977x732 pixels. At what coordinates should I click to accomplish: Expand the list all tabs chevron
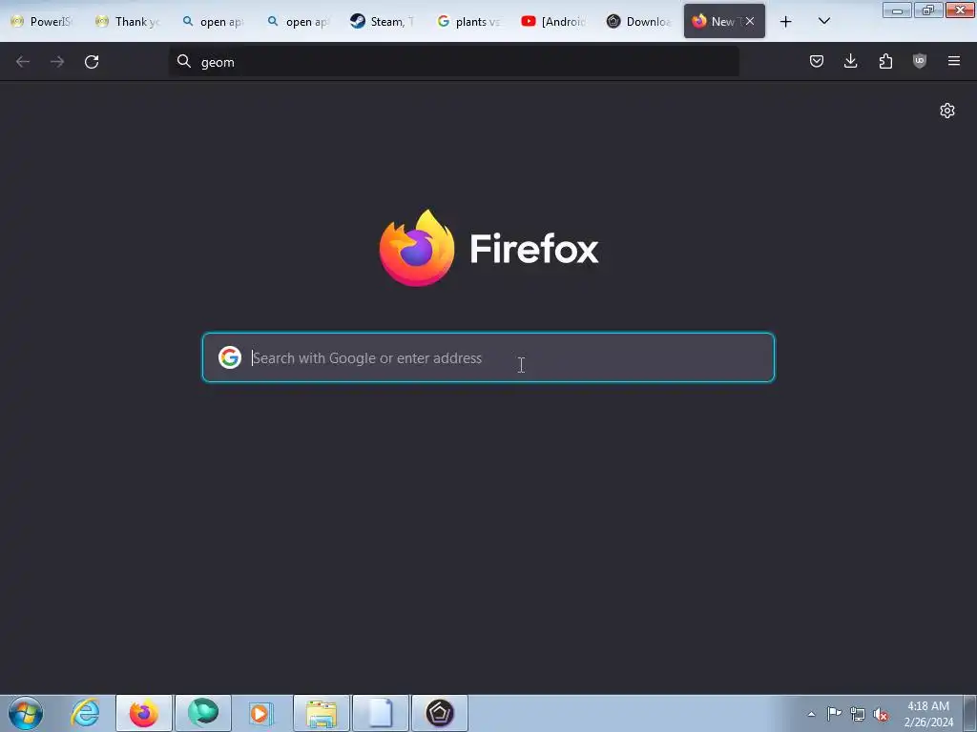point(823,21)
